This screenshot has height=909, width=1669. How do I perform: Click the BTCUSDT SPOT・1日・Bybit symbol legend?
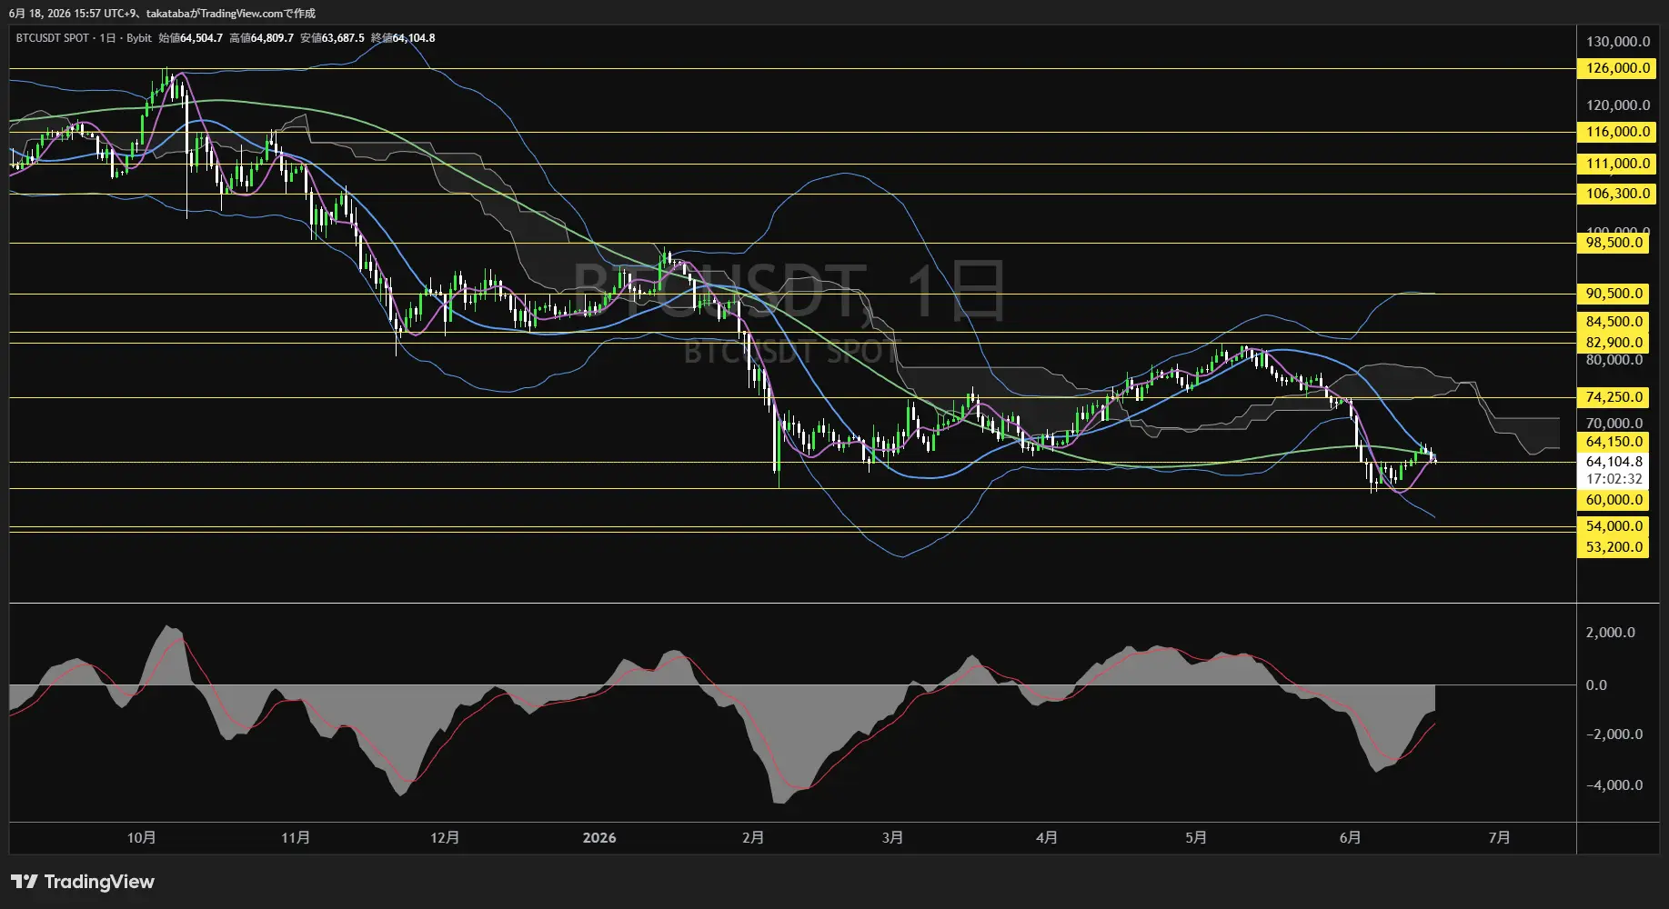[84, 38]
